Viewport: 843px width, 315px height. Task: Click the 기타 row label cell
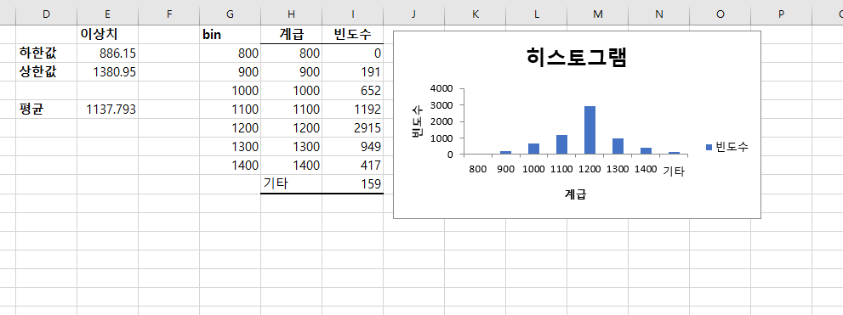coord(292,184)
